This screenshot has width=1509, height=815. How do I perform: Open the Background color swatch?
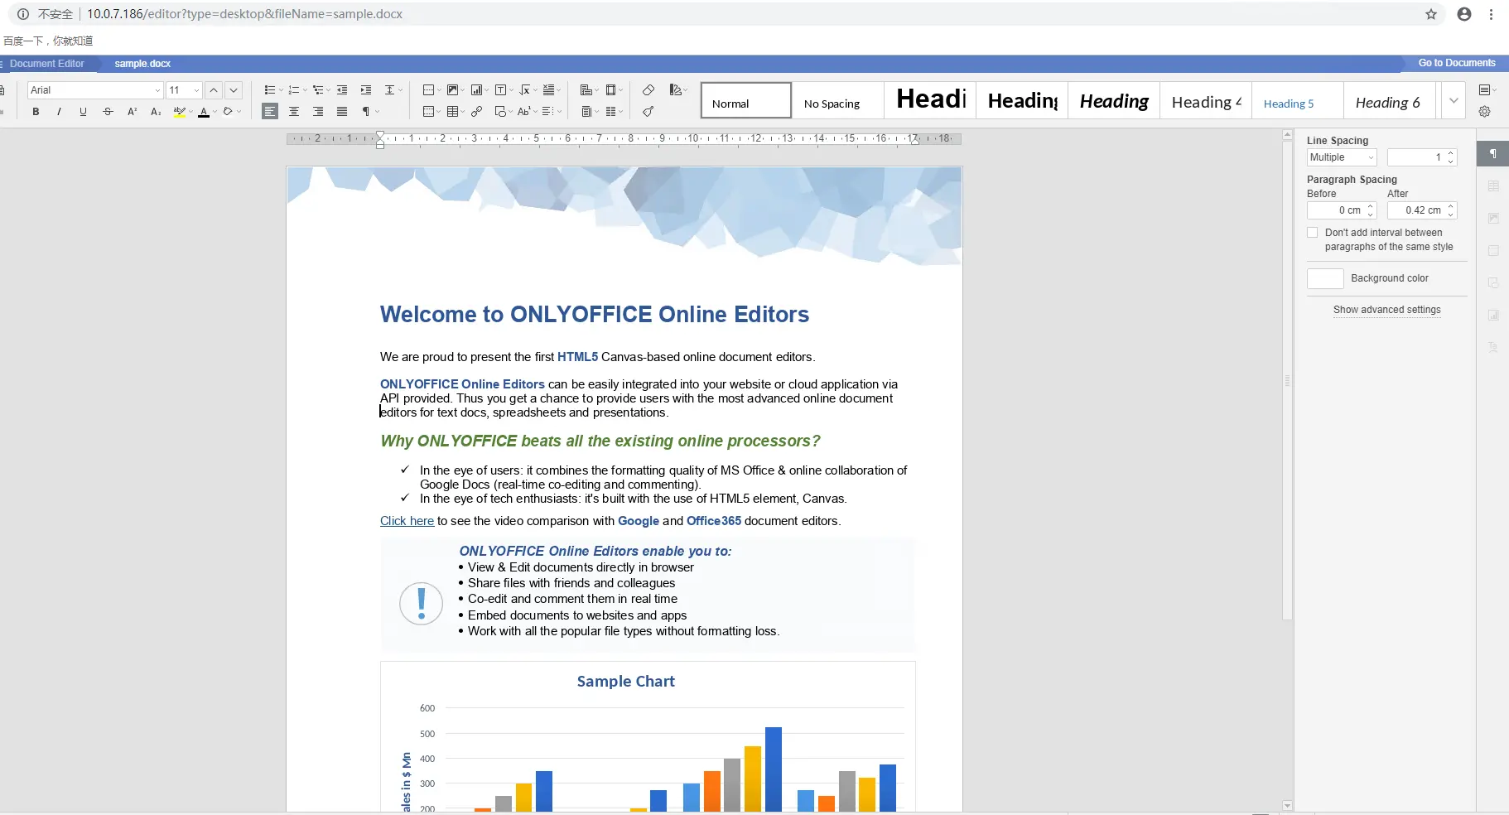click(x=1325, y=278)
